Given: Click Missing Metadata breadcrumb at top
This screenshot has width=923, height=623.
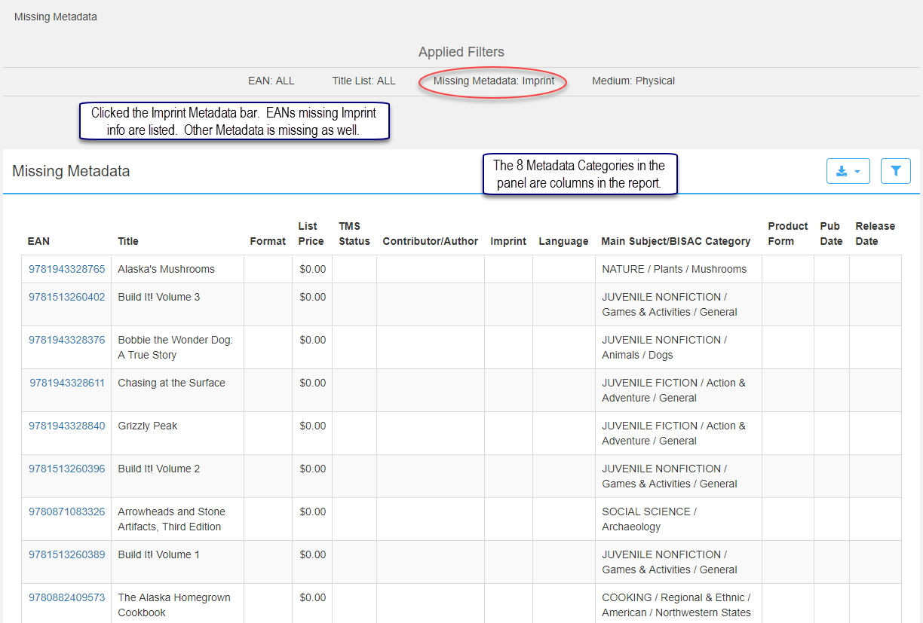Looking at the screenshot, I should click(56, 17).
